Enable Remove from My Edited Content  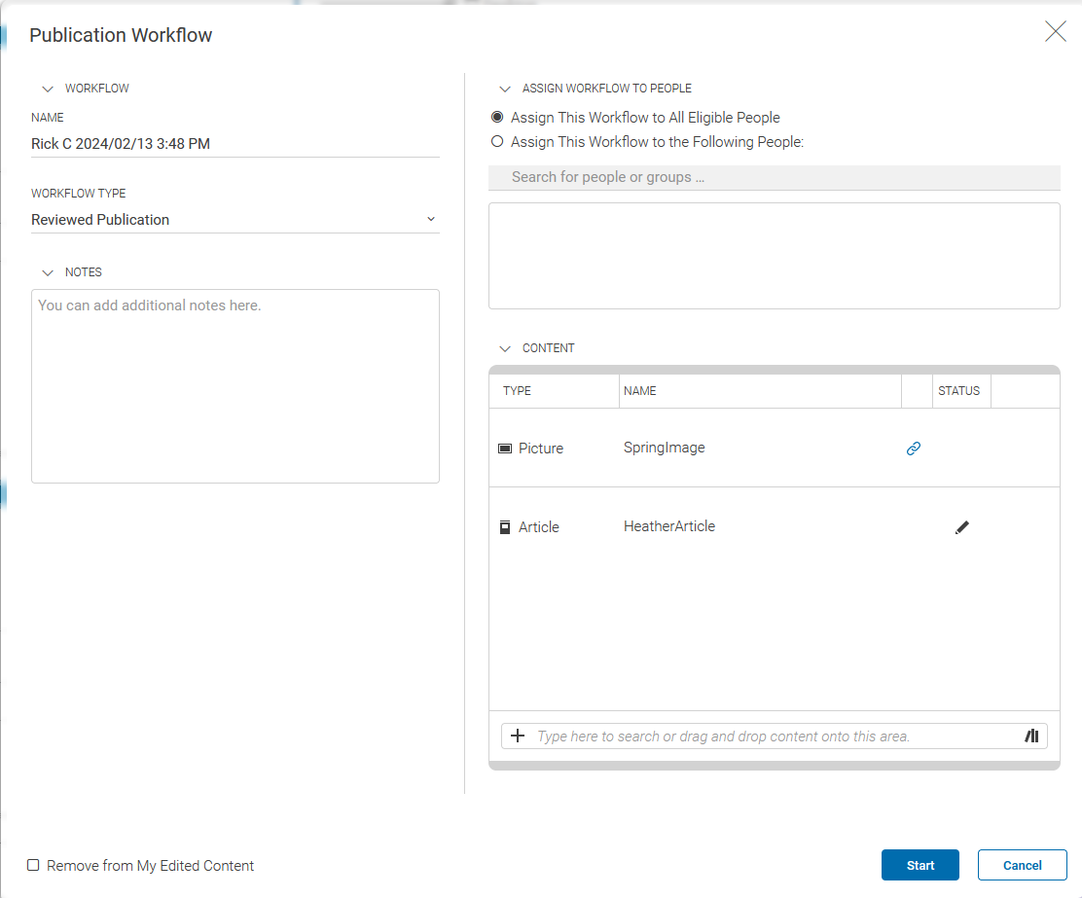pyautogui.click(x=33, y=865)
